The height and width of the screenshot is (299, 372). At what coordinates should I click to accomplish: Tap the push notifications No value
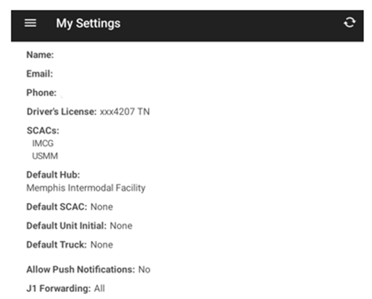(x=144, y=270)
